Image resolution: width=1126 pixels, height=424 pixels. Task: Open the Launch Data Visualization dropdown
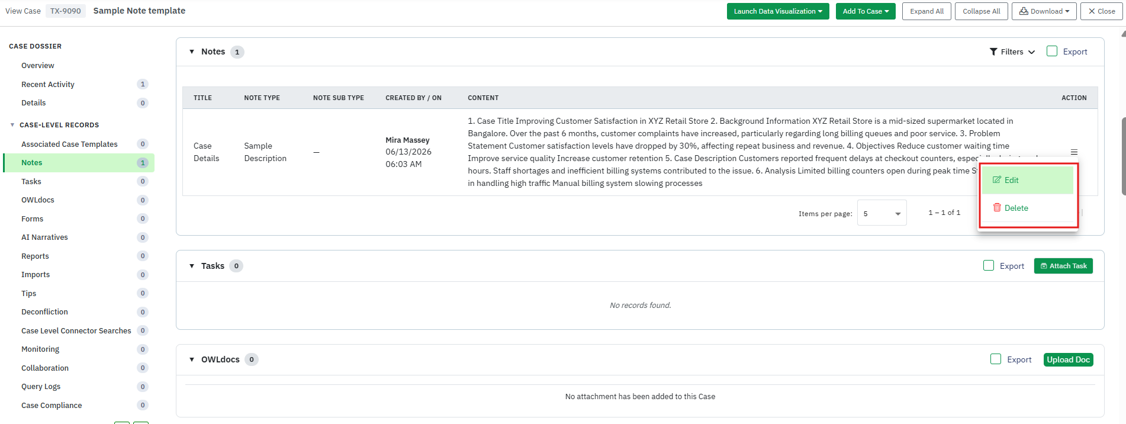[778, 11]
